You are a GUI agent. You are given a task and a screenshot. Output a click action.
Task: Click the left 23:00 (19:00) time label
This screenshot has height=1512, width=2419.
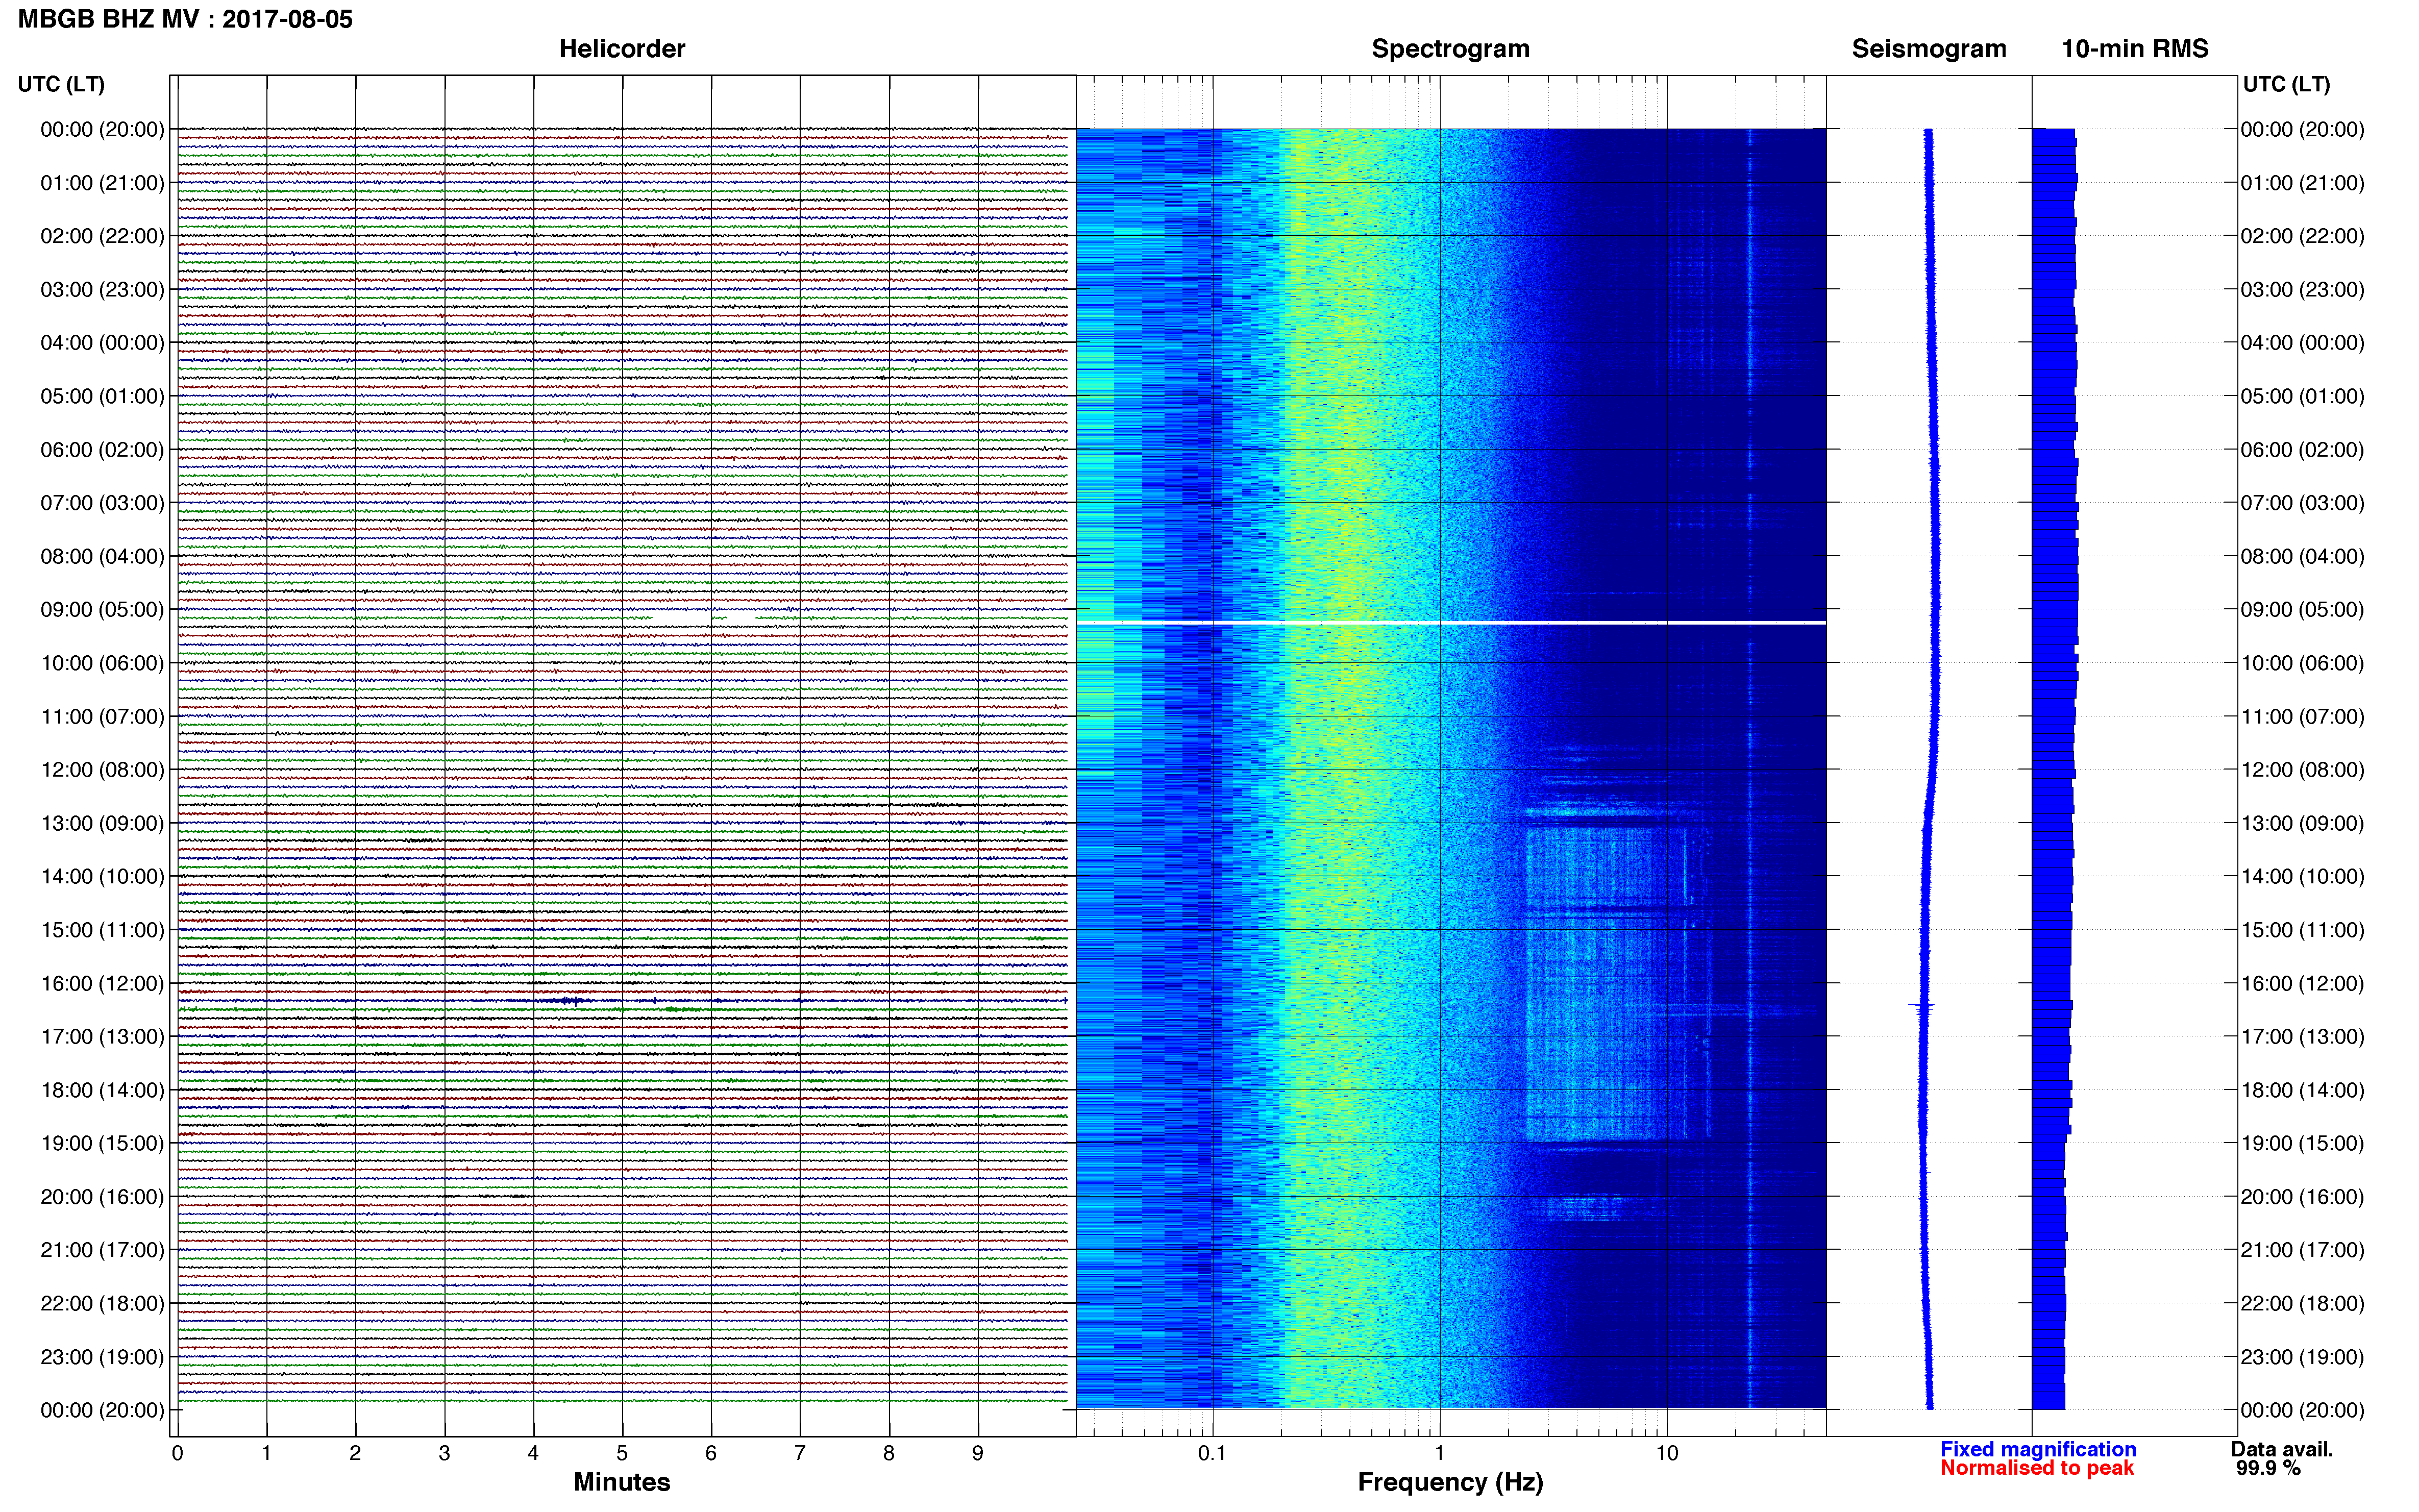(102, 1357)
